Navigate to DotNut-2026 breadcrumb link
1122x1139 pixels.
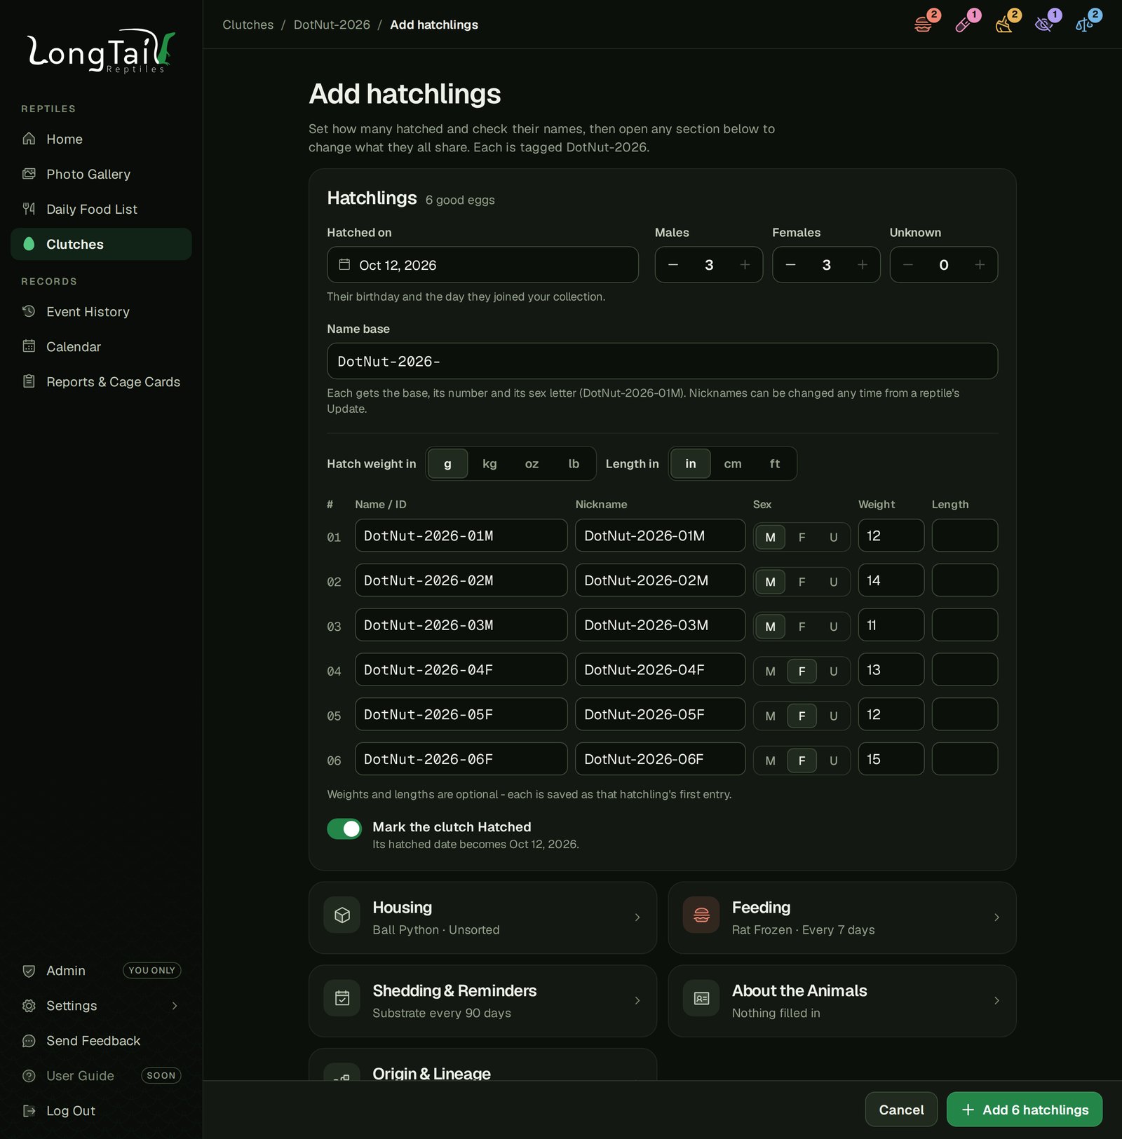pyautogui.click(x=332, y=25)
